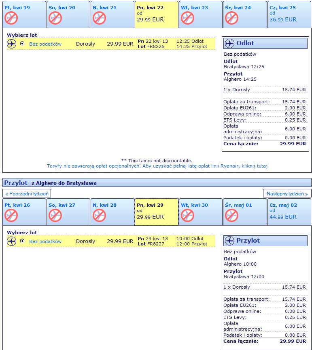This screenshot has width=312, height=350.
Task: Click Alghero 14:25 in Odlot summary
Action: click(240, 79)
